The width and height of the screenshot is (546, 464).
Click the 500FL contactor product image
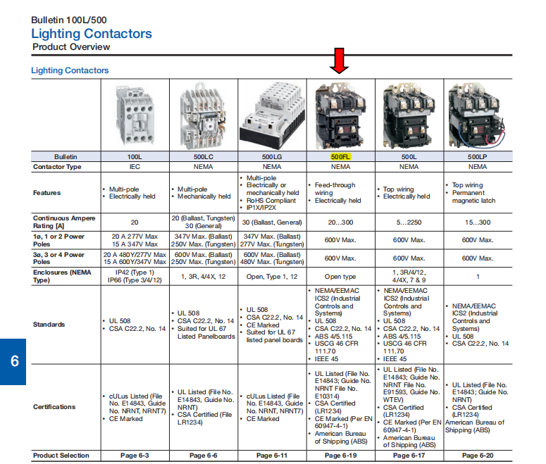point(340,115)
